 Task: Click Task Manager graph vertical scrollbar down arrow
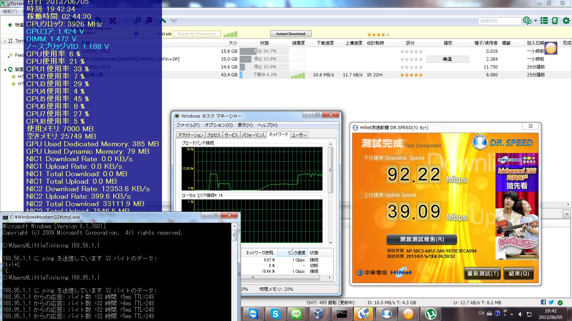330,243
